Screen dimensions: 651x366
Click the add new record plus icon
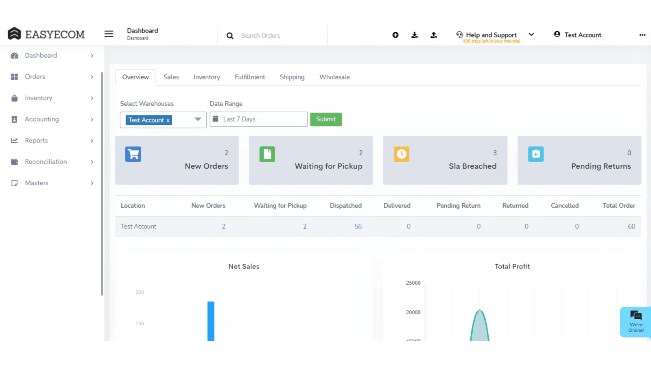pos(395,35)
